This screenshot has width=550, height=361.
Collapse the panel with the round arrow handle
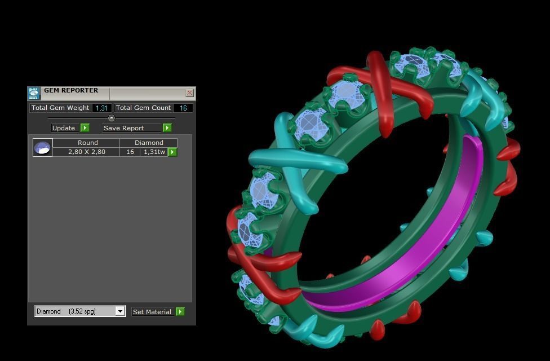[112, 118]
